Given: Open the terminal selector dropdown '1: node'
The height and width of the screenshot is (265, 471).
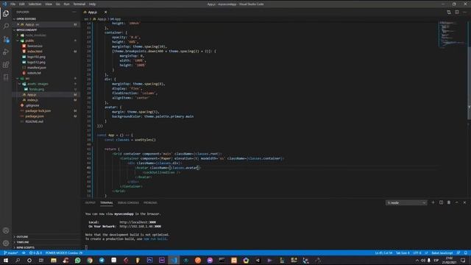Looking at the screenshot, I should (406, 203).
